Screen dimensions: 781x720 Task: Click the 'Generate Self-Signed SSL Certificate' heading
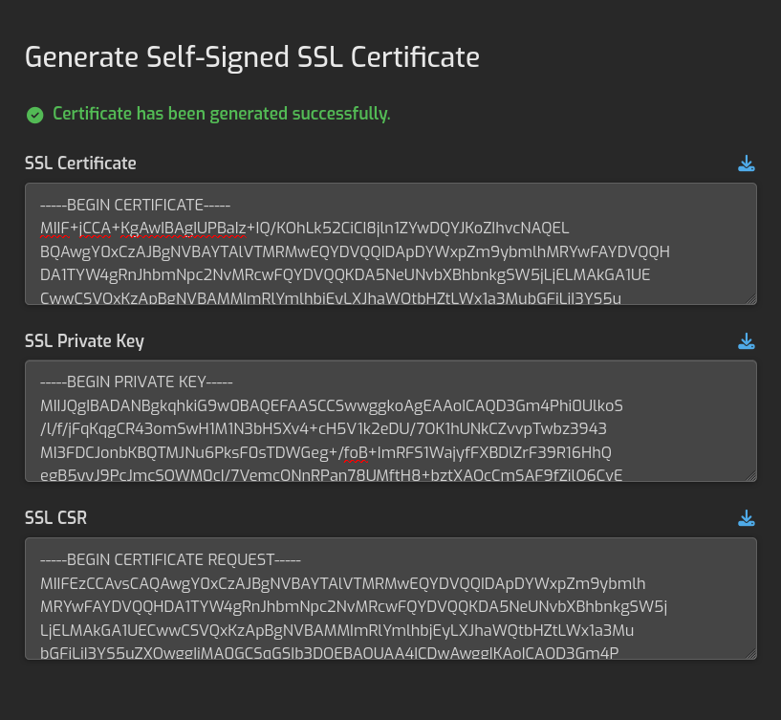pos(251,57)
